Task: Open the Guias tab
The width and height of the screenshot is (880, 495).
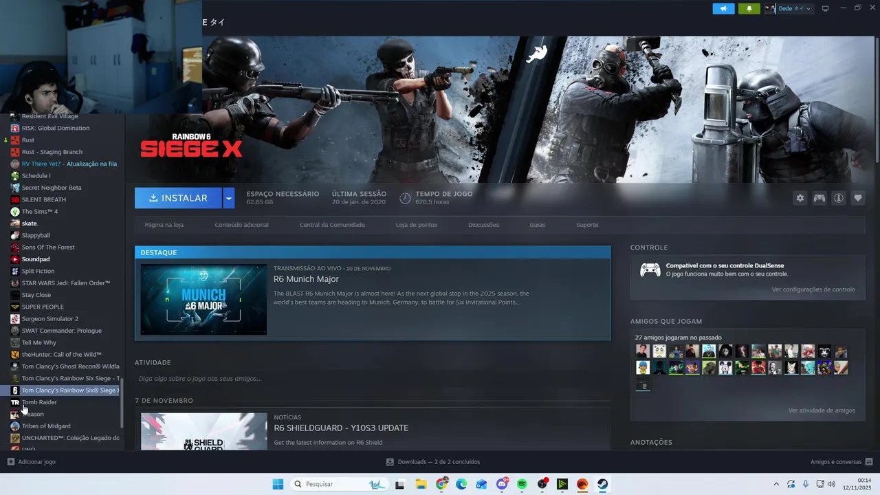Action: coord(538,225)
